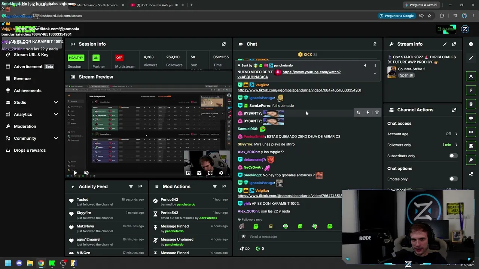This screenshot has height=269, width=479.
Task: Open a new browser tab
Action: [191, 5]
